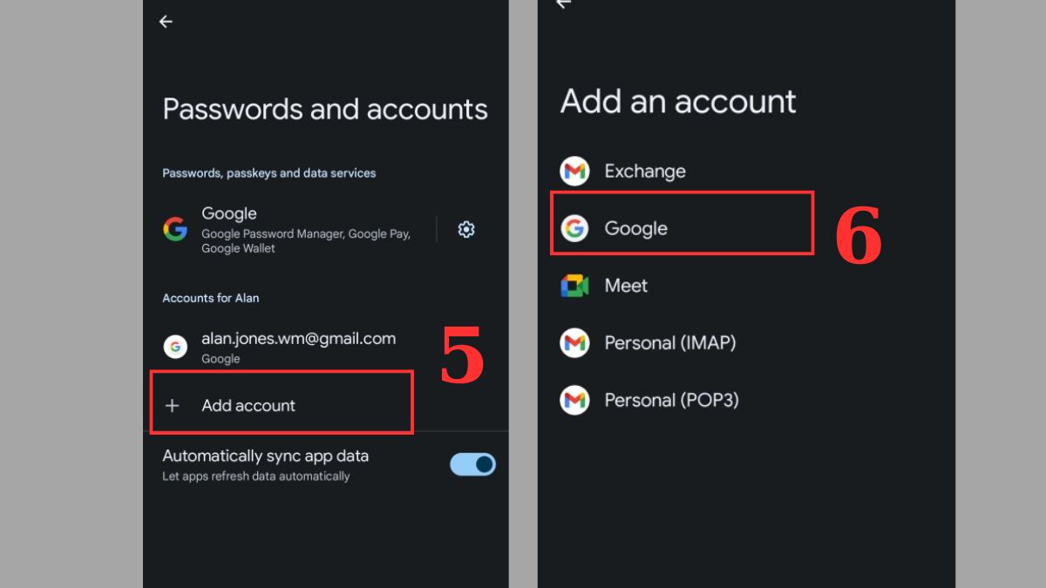Click the 'Passwords and accounts' title

(x=325, y=109)
